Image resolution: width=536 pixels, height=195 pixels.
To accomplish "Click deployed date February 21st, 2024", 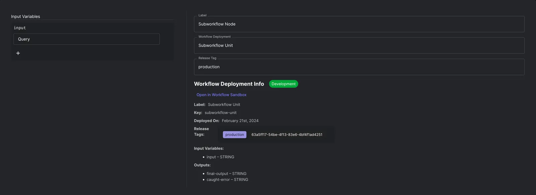I will [x=240, y=121].
